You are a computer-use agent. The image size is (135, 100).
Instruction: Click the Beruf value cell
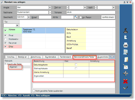99,37
